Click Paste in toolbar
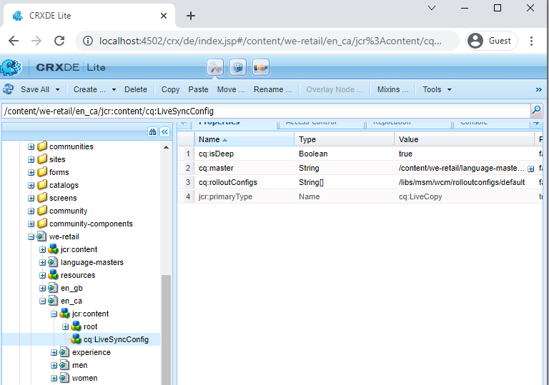Viewport: 549px width, 385px height. 198,89
